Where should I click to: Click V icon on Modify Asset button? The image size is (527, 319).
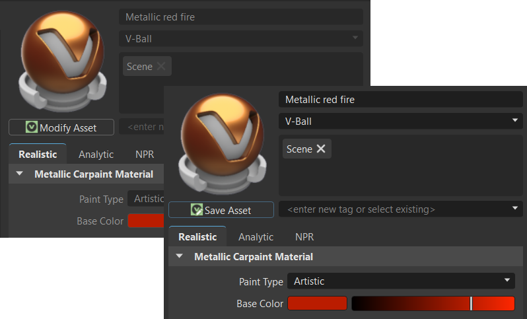pos(32,127)
